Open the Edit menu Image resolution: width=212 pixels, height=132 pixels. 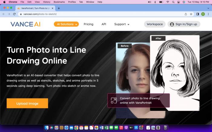pyautogui.click(x=29, y=2)
